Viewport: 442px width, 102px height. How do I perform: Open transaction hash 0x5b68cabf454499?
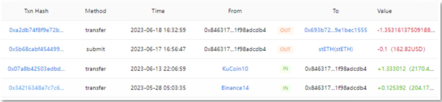pyautogui.click(x=36, y=49)
